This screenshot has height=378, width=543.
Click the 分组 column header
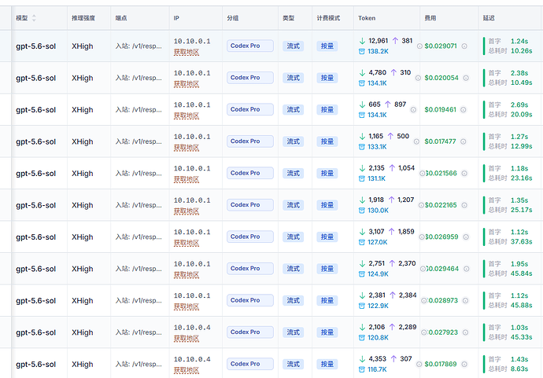pos(233,18)
